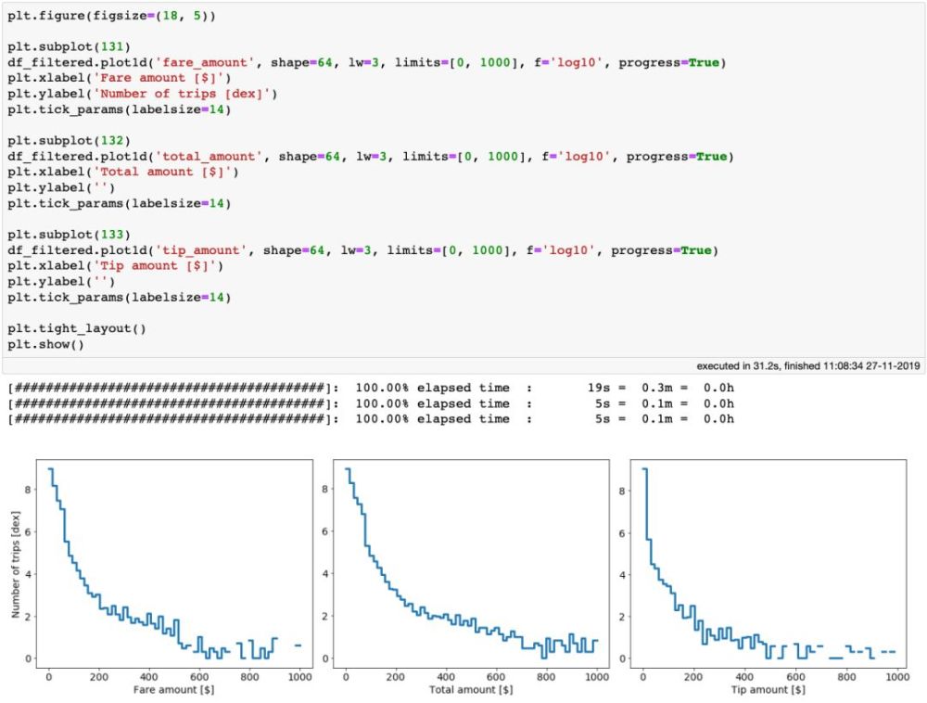Click the 'Total amount [$]' x-axis label
This screenshot has height=703, width=927.
pos(471,690)
